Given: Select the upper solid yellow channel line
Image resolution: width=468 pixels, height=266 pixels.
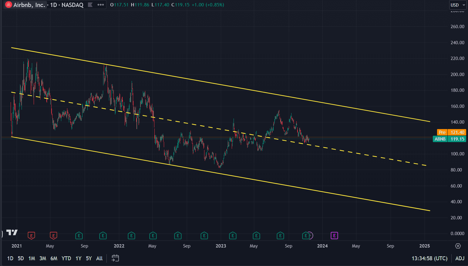Looking at the screenshot, I should pos(221,85).
